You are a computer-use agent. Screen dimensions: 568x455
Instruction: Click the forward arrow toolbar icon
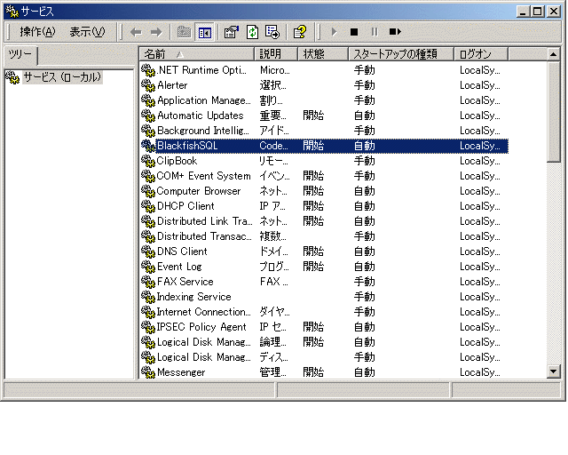click(x=156, y=32)
